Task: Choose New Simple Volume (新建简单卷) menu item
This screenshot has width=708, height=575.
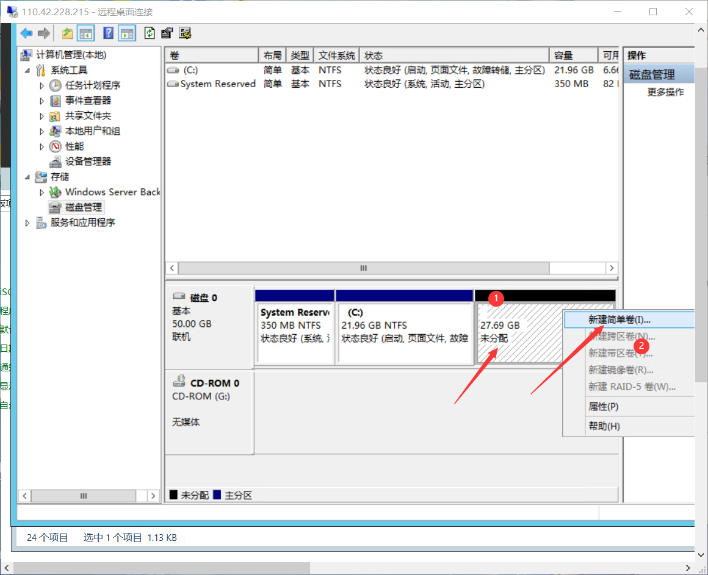Action: [619, 320]
